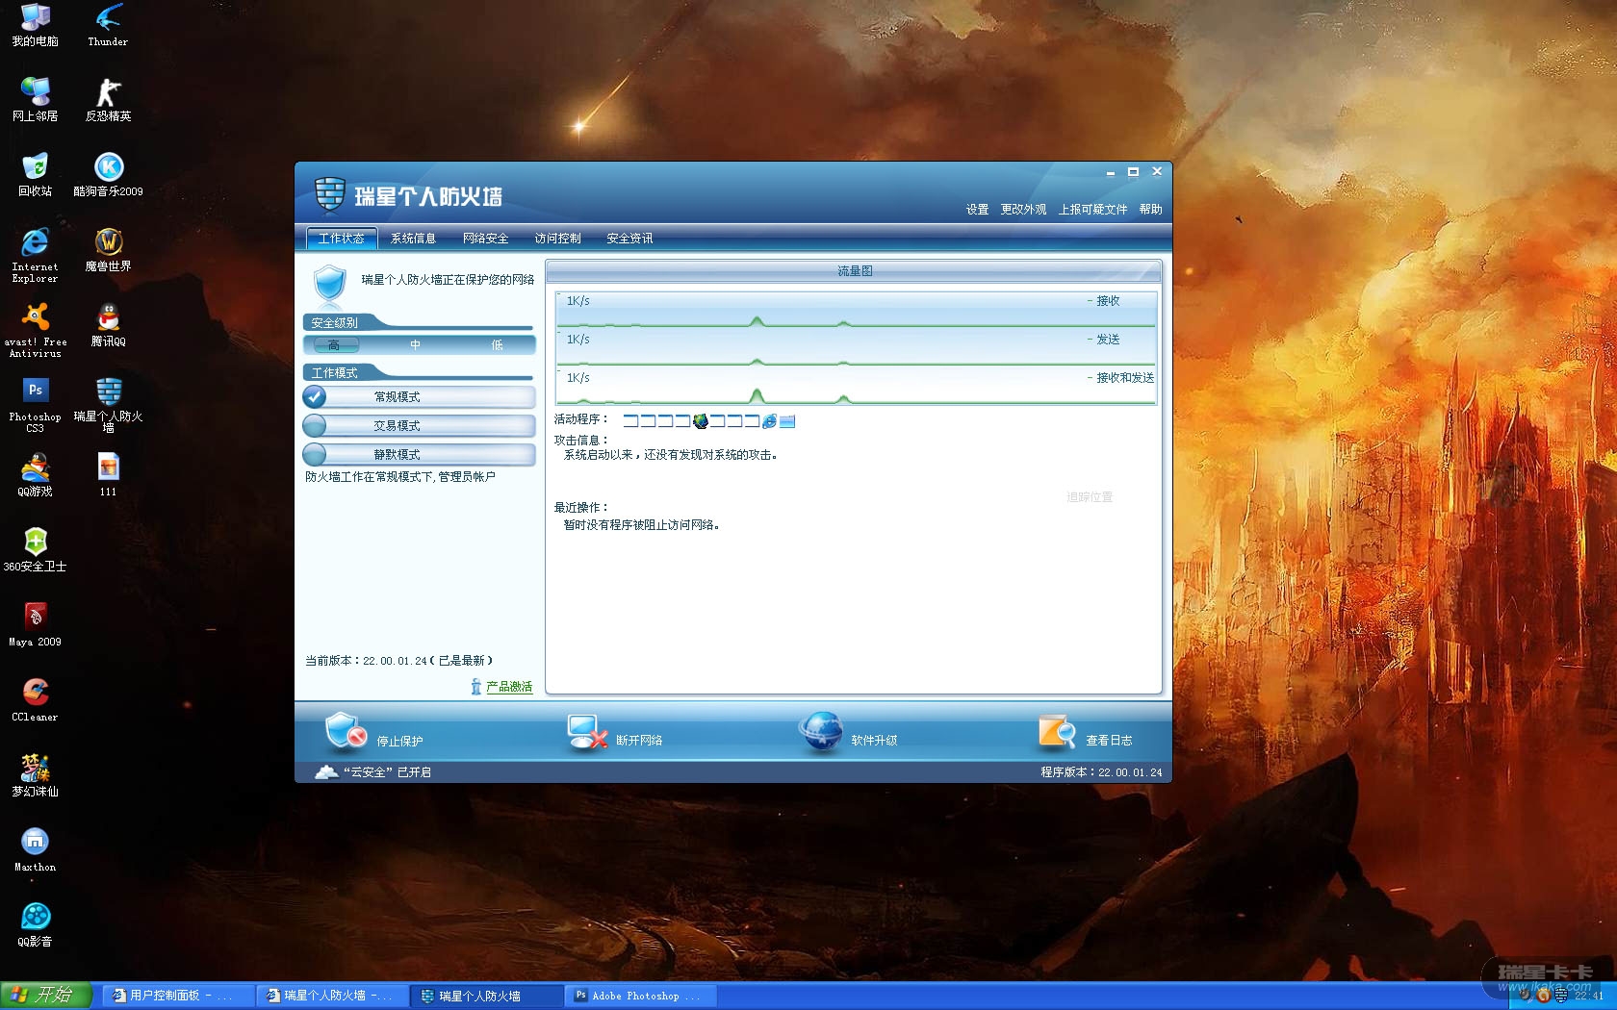Click the taskbar clock showing 22:41

1589,996
